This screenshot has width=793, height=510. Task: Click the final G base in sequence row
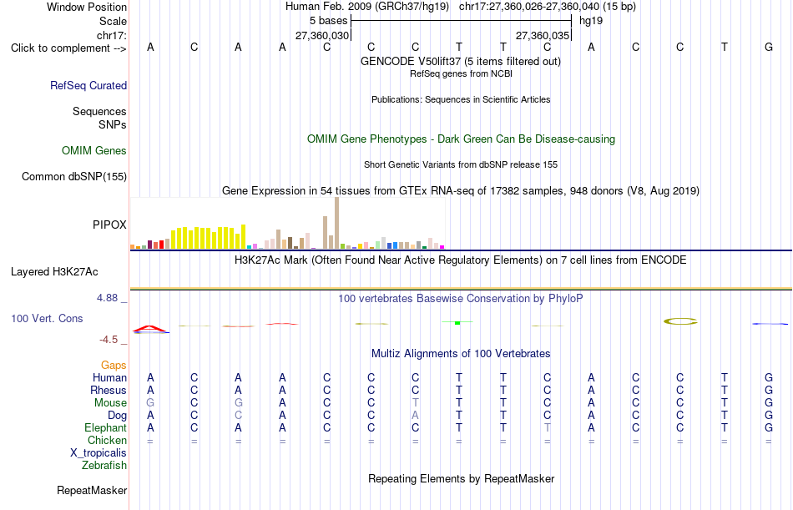point(769,47)
